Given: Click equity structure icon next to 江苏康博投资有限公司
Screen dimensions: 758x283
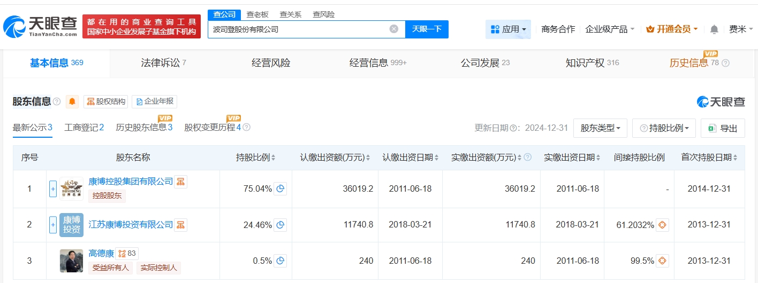Looking at the screenshot, I should pyautogui.click(x=181, y=225).
